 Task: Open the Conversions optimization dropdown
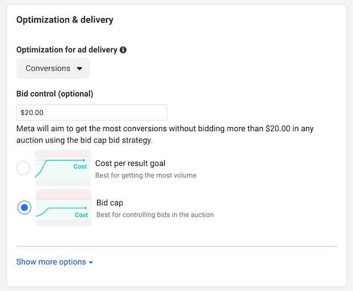53,68
